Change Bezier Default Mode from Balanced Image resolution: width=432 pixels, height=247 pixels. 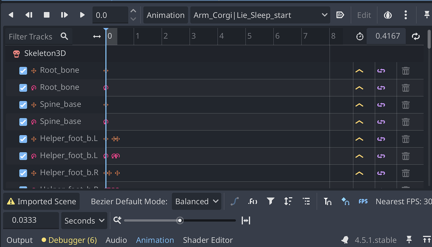tap(196, 201)
